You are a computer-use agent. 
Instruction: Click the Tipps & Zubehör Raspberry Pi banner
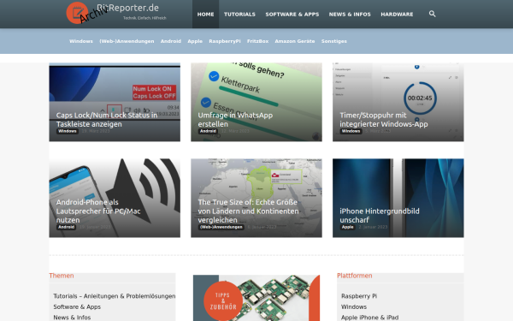tap(256, 298)
